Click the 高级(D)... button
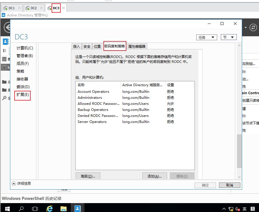The width and height of the screenshot is (259, 212). tap(88, 176)
